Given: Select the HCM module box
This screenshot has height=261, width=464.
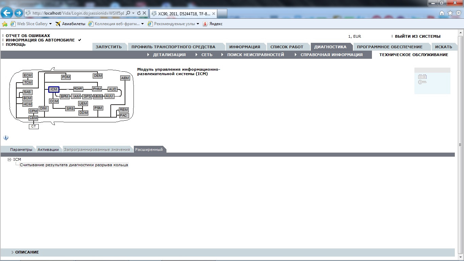Looking at the screenshot, I should pos(27,104).
